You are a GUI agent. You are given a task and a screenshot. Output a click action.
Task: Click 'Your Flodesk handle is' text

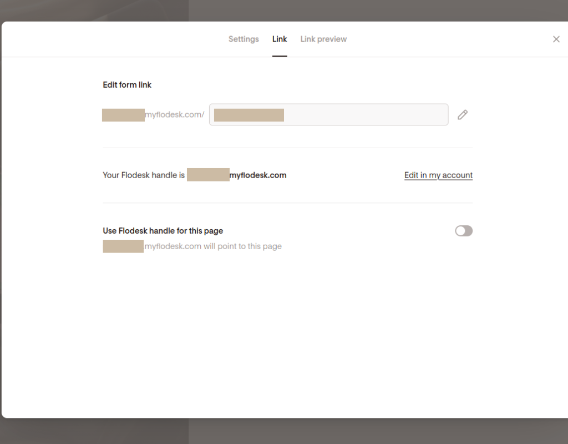tap(144, 175)
